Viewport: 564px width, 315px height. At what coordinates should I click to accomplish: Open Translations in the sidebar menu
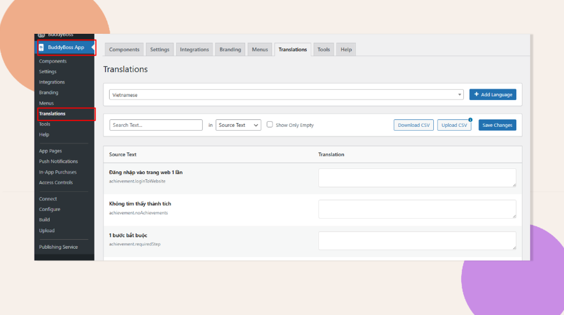pos(52,114)
